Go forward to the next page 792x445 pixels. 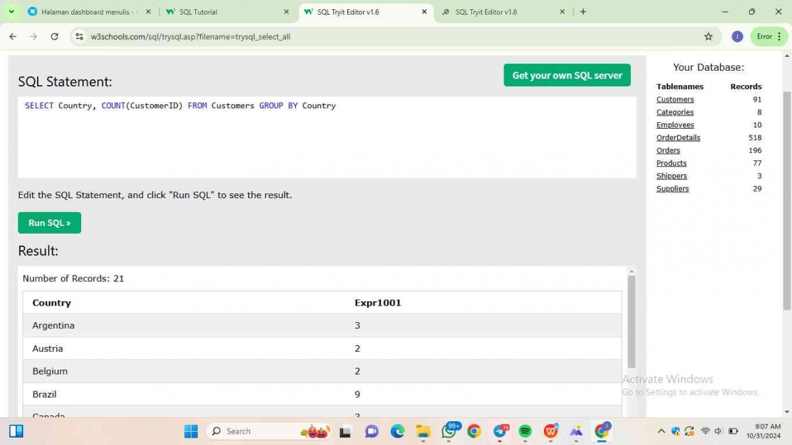point(34,36)
